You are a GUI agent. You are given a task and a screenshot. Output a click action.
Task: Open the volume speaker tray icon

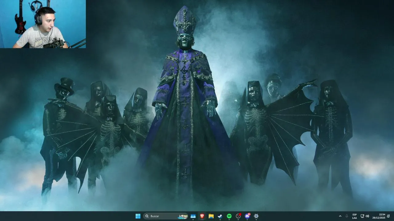(367, 216)
